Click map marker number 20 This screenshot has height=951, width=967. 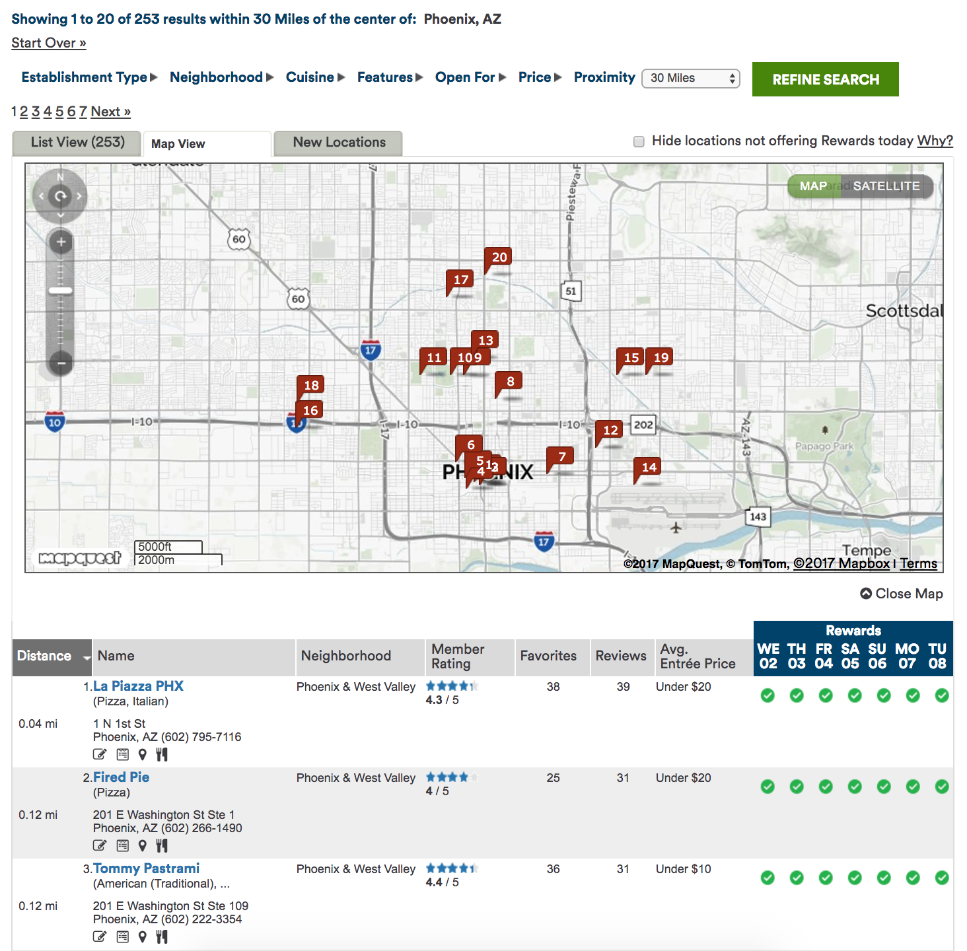coord(499,257)
